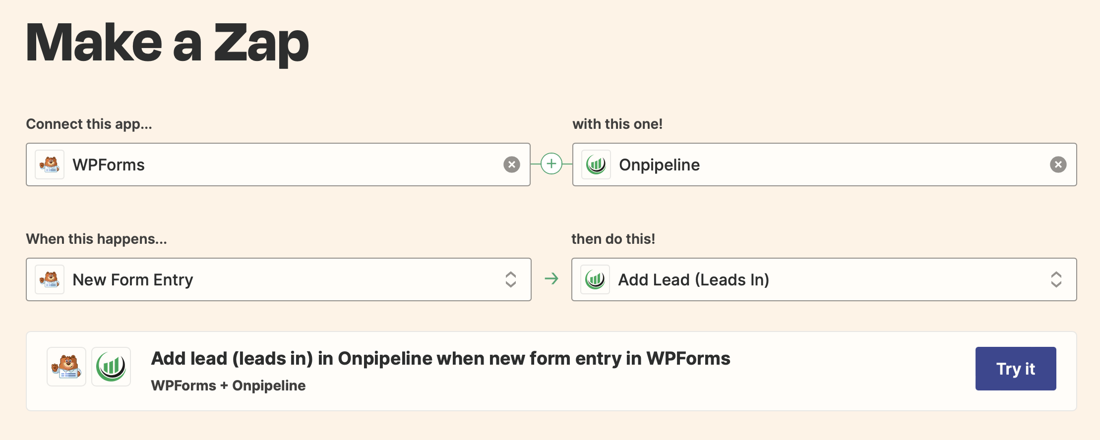Click the WPForms icon in the app field
The height and width of the screenshot is (440, 1100).
point(50,165)
